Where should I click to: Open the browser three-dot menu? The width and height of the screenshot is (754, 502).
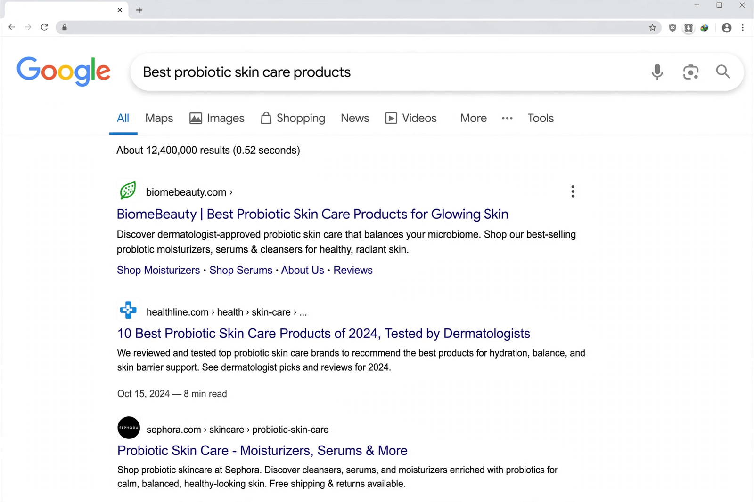click(743, 28)
